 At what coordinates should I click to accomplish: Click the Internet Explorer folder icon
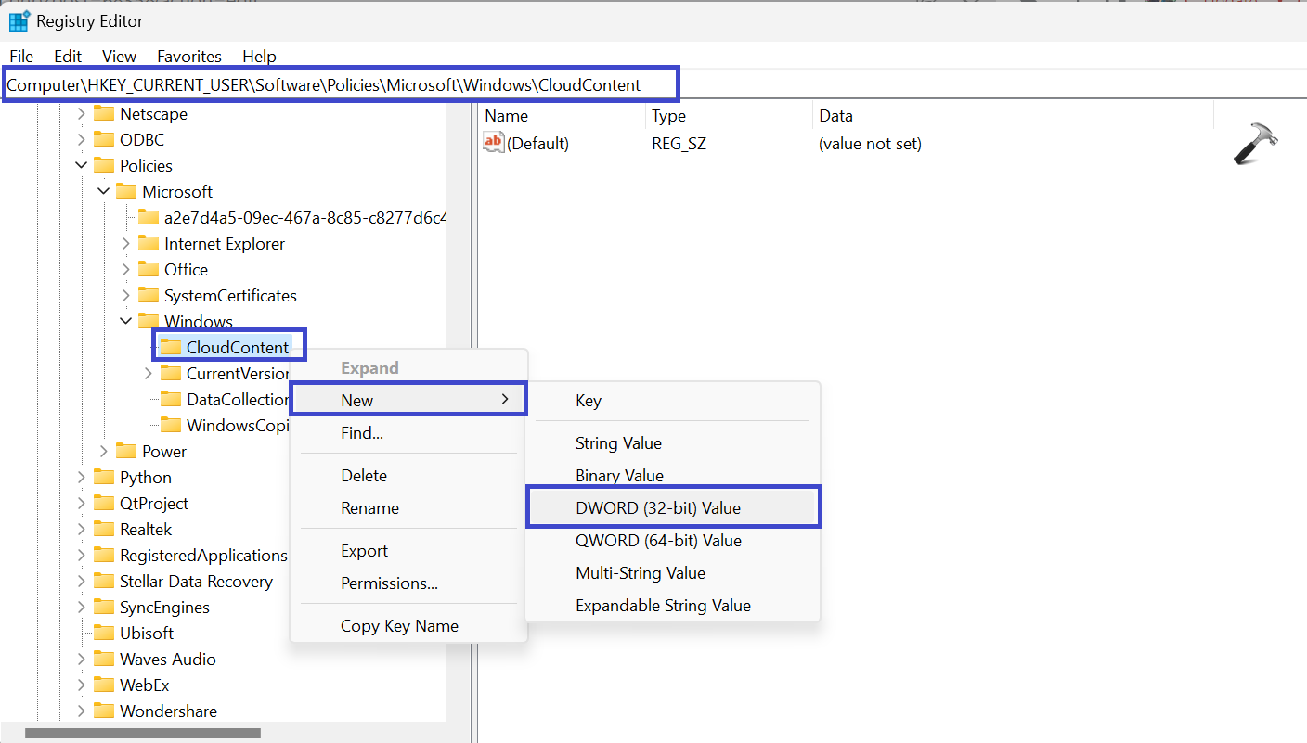[x=149, y=243]
